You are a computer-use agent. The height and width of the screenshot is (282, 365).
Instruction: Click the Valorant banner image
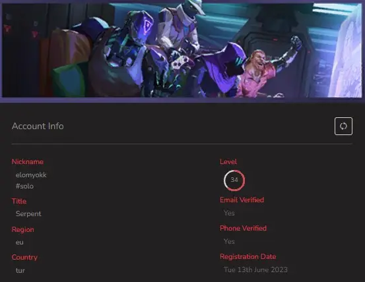pyautogui.click(x=182, y=50)
